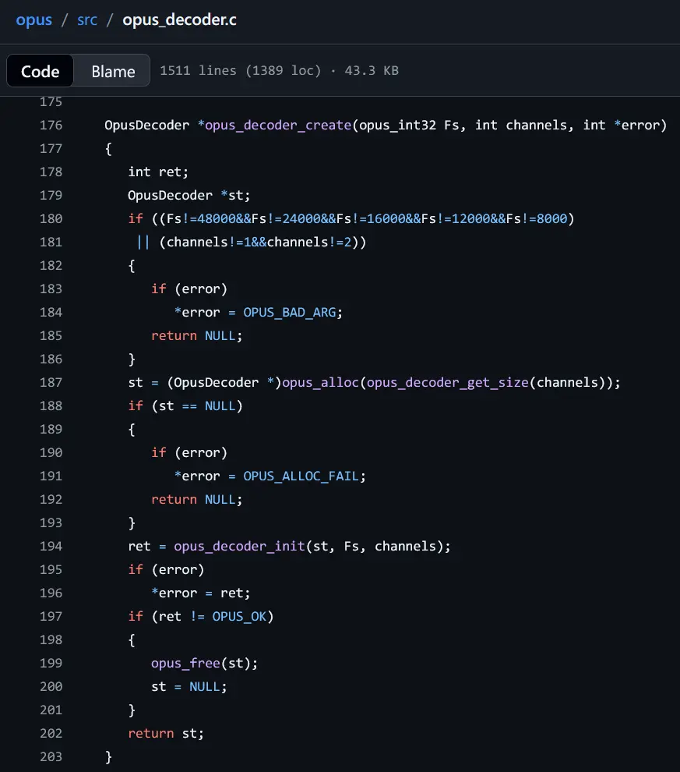Click line number 187 in gutter

[x=51, y=382]
